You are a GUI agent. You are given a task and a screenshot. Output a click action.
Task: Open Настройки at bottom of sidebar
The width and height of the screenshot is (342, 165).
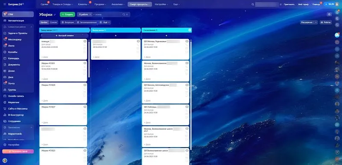[18, 145]
